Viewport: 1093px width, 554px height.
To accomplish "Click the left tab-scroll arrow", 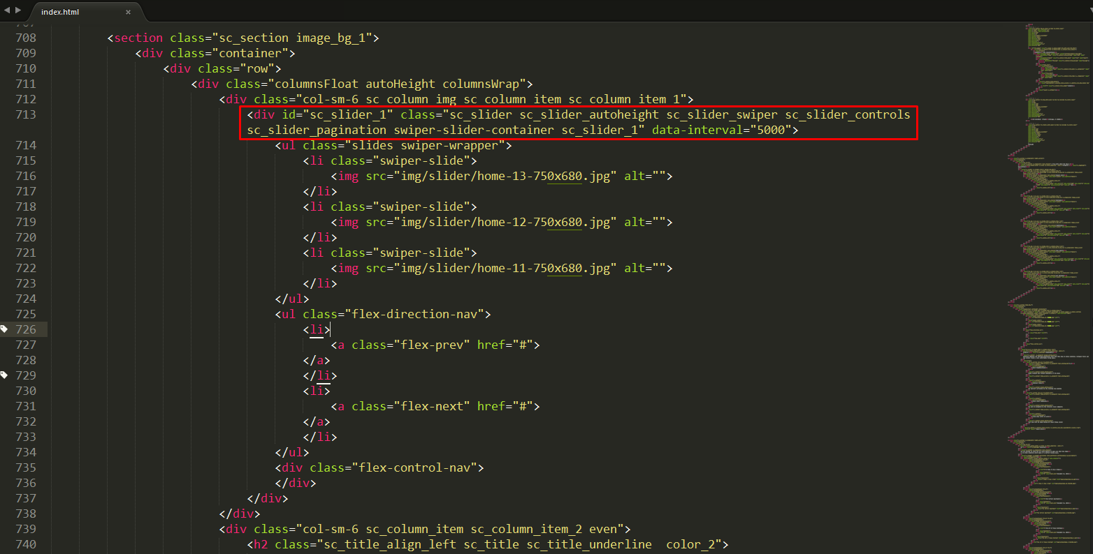I will (7, 10).
